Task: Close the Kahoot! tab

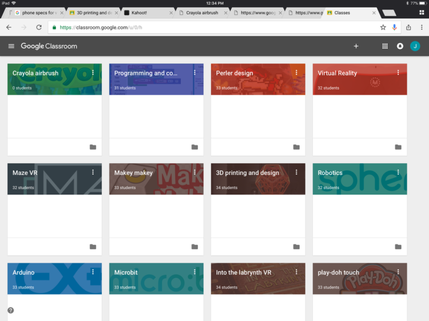Action: pos(171,13)
